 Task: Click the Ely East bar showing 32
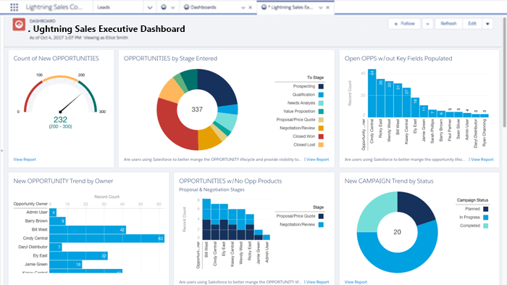(x=78, y=256)
